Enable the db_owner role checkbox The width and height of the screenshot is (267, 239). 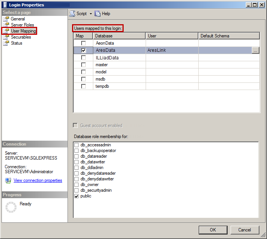(x=77, y=185)
